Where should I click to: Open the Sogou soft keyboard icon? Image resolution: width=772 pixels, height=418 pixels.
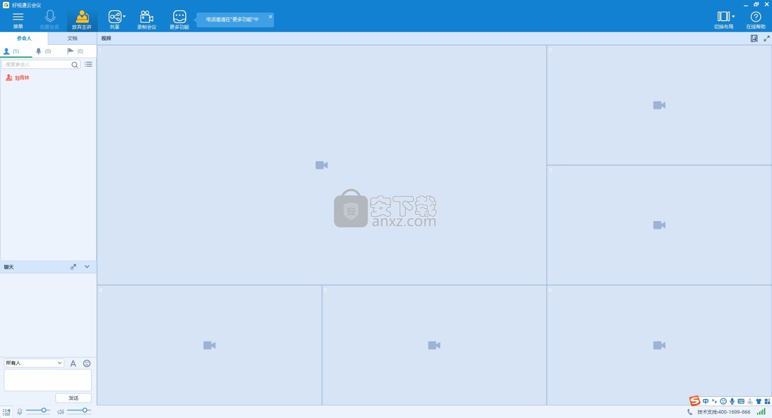(x=741, y=401)
